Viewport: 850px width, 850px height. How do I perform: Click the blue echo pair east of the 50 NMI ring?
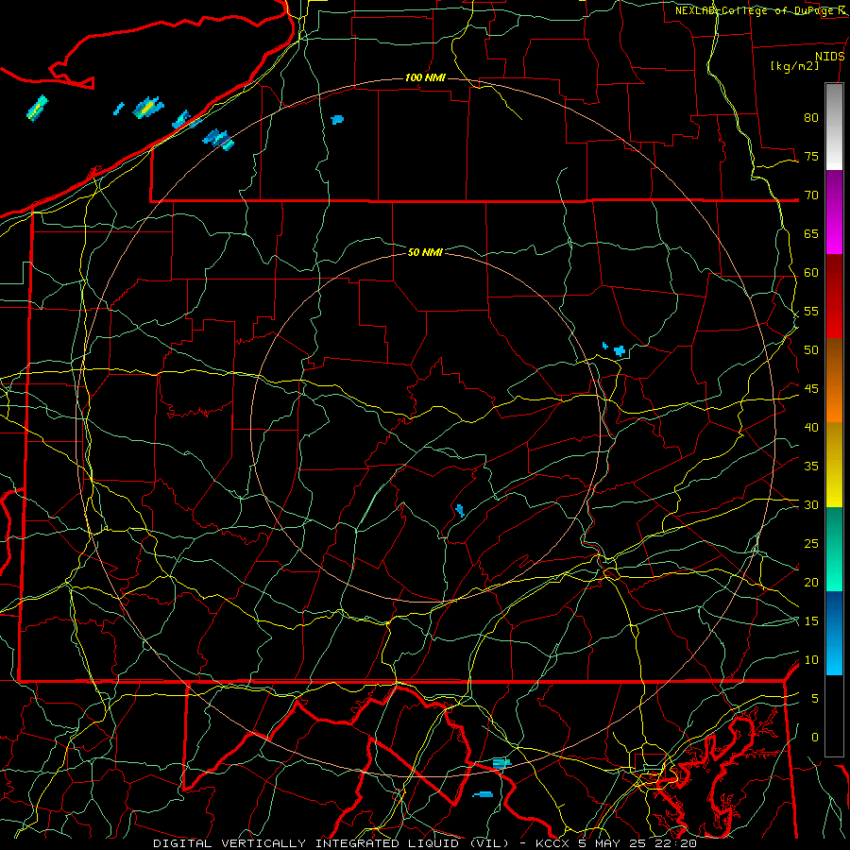click(615, 349)
